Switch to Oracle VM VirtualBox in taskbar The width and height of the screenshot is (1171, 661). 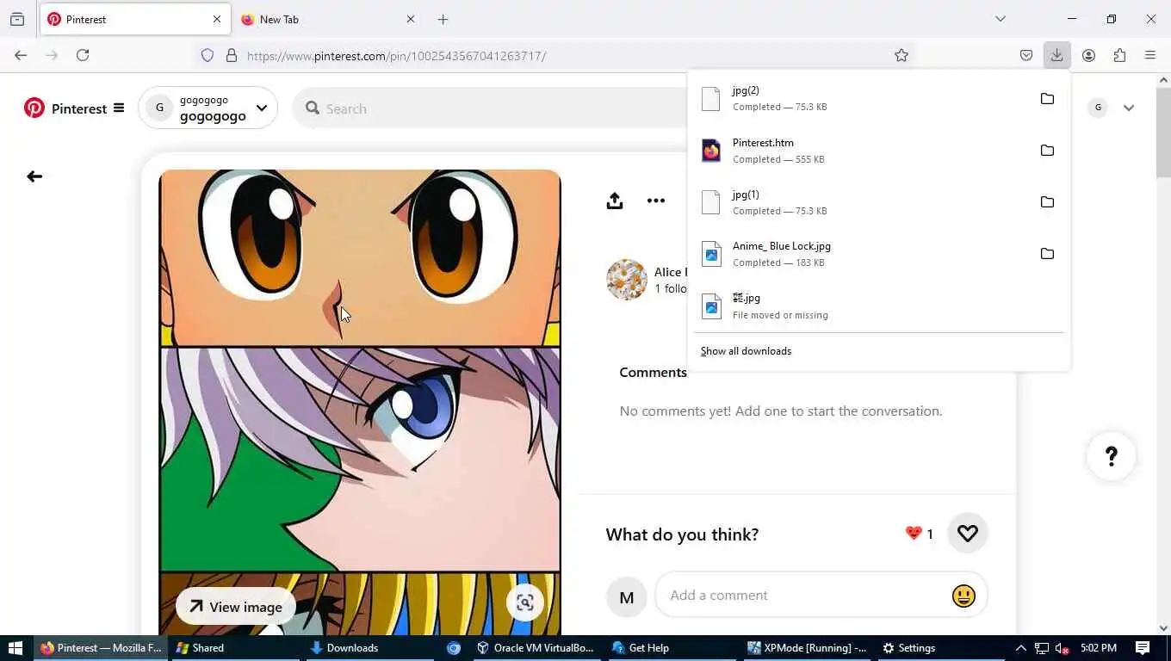tap(536, 648)
